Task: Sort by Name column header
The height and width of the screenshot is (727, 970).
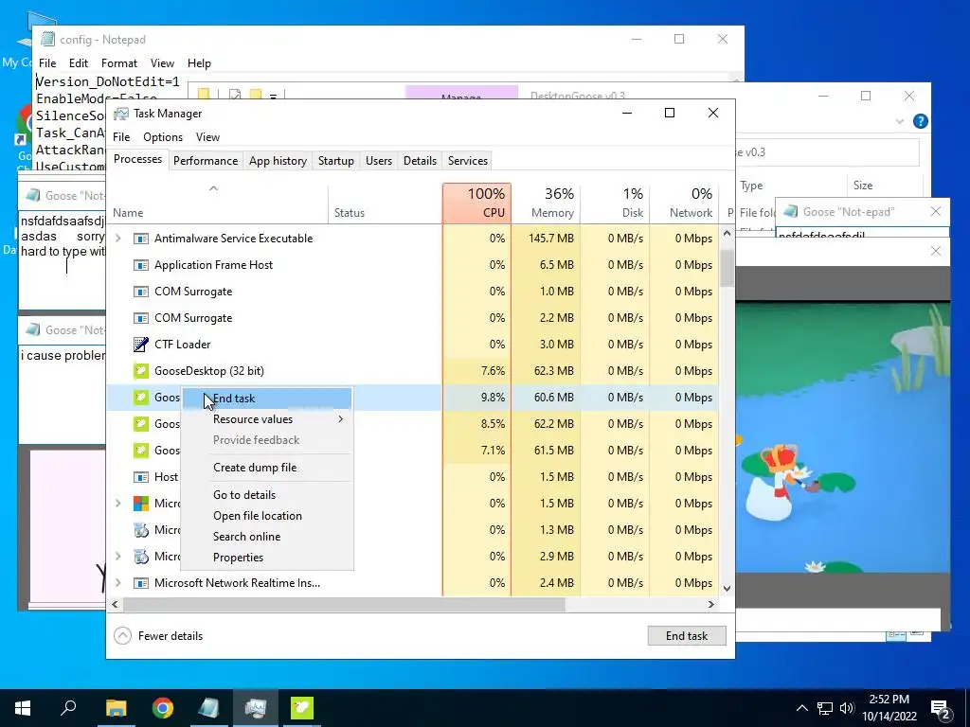Action: [218, 204]
